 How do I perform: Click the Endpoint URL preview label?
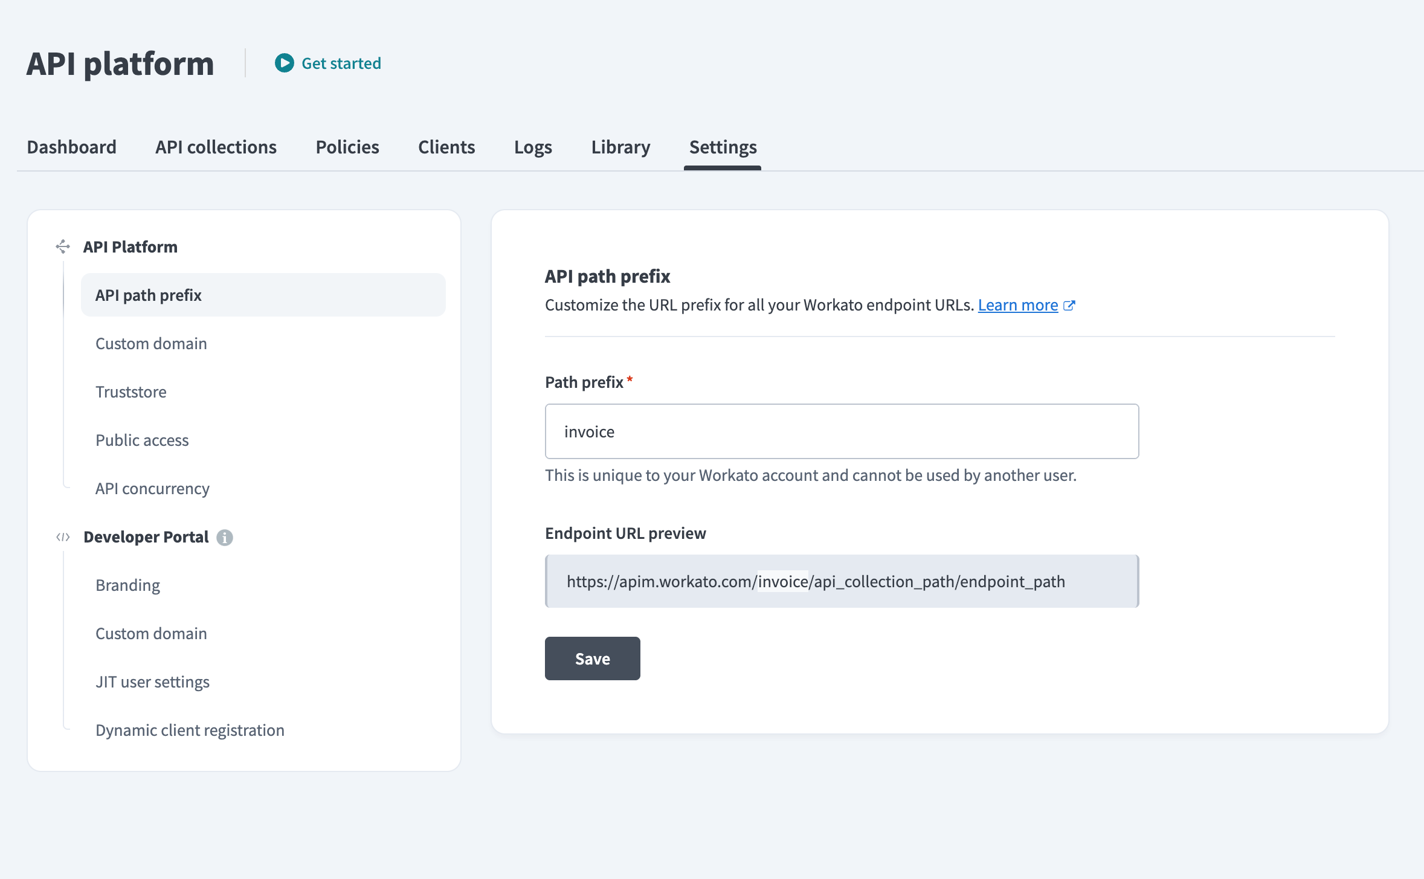coord(625,533)
